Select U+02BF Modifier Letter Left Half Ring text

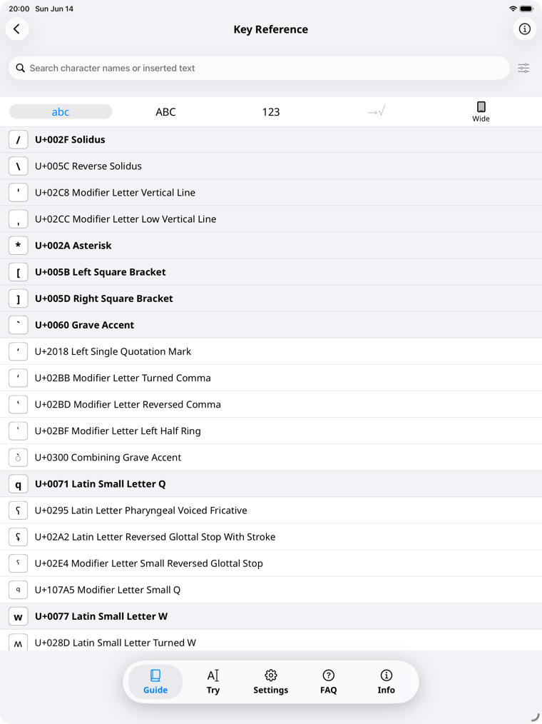pyautogui.click(x=118, y=431)
